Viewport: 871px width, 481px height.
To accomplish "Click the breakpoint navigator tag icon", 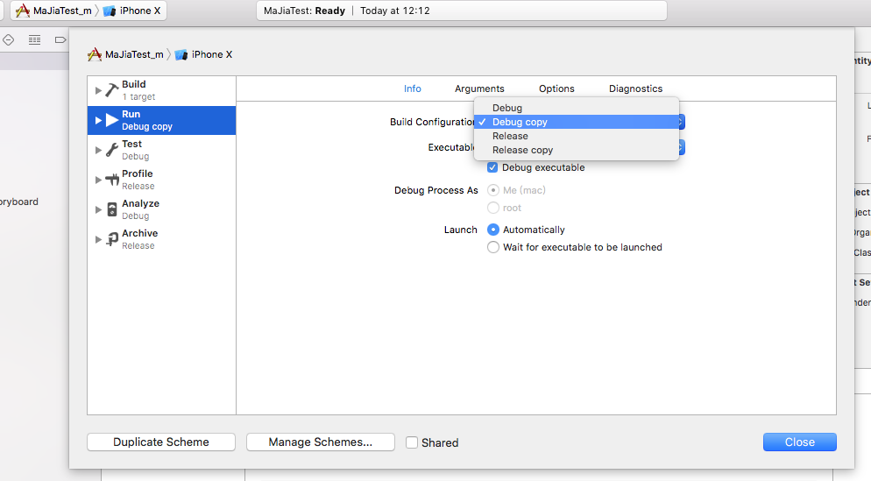I will pos(60,39).
